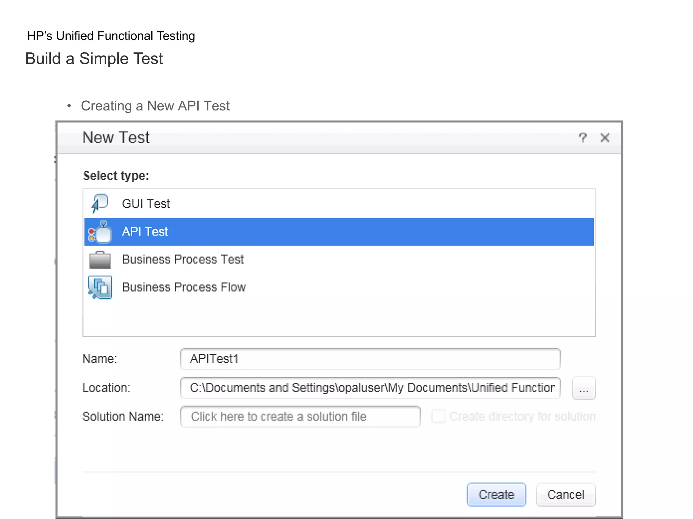This screenshot has height=519, width=693.
Task: Click the Create button
Action: pyautogui.click(x=496, y=495)
